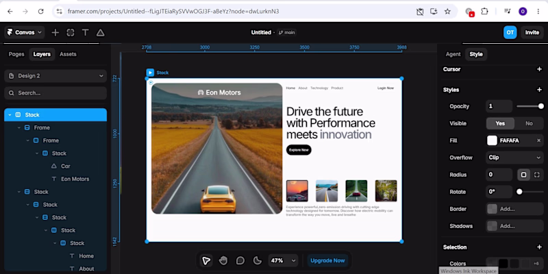Image resolution: width=548 pixels, height=274 pixels.
Task: Switch to the Agent tab
Action: point(453,54)
